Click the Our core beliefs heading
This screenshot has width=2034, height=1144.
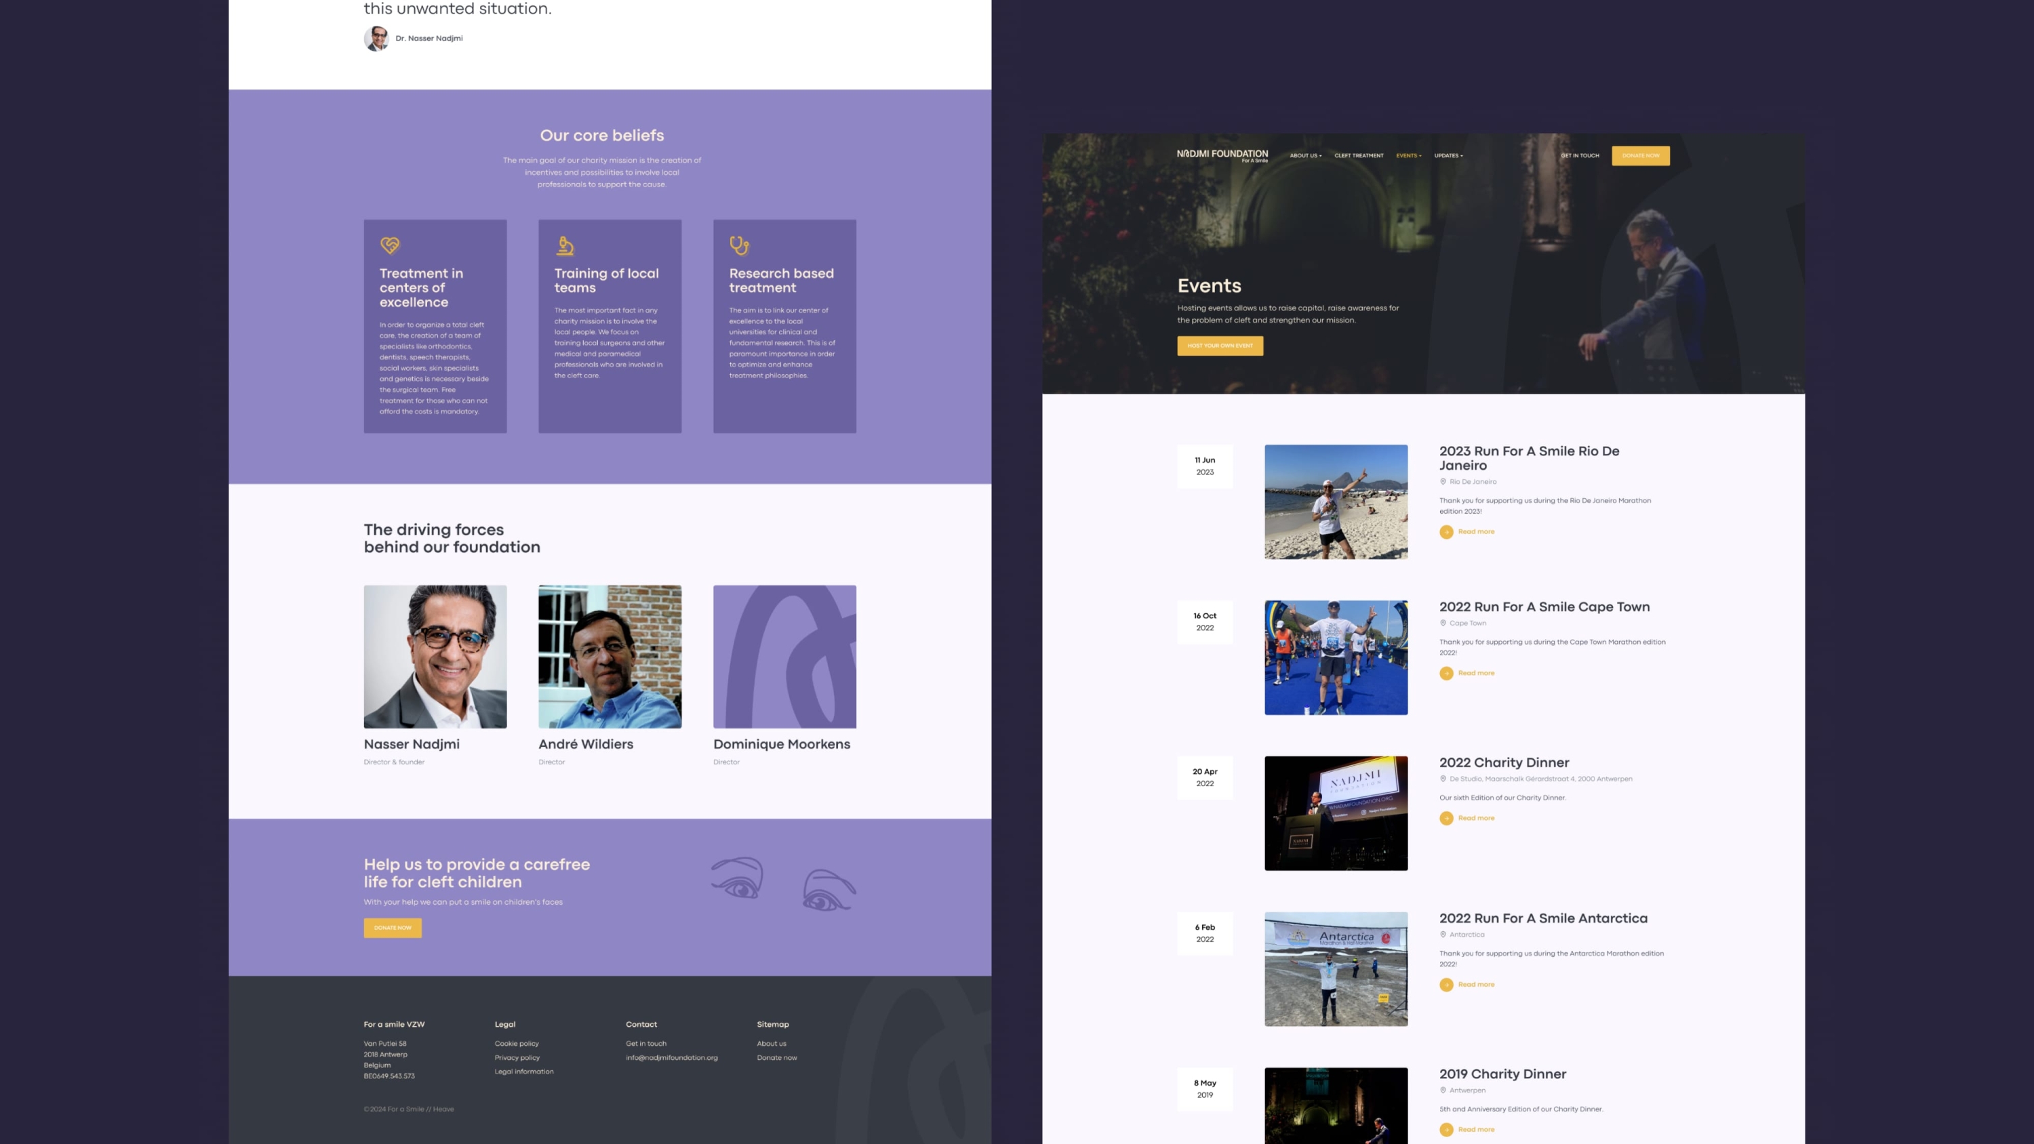tap(601, 136)
